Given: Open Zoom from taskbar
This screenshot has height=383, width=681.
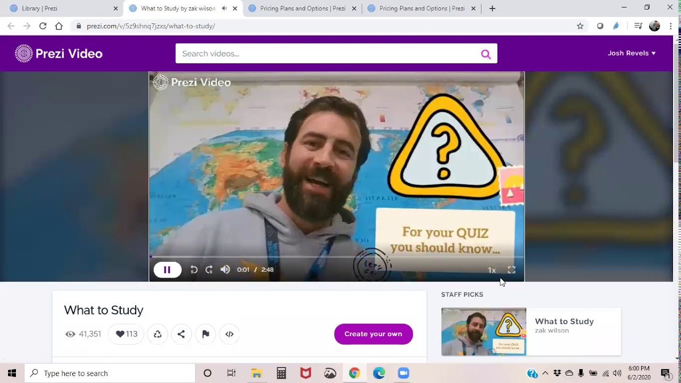Looking at the screenshot, I should (x=403, y=373).
